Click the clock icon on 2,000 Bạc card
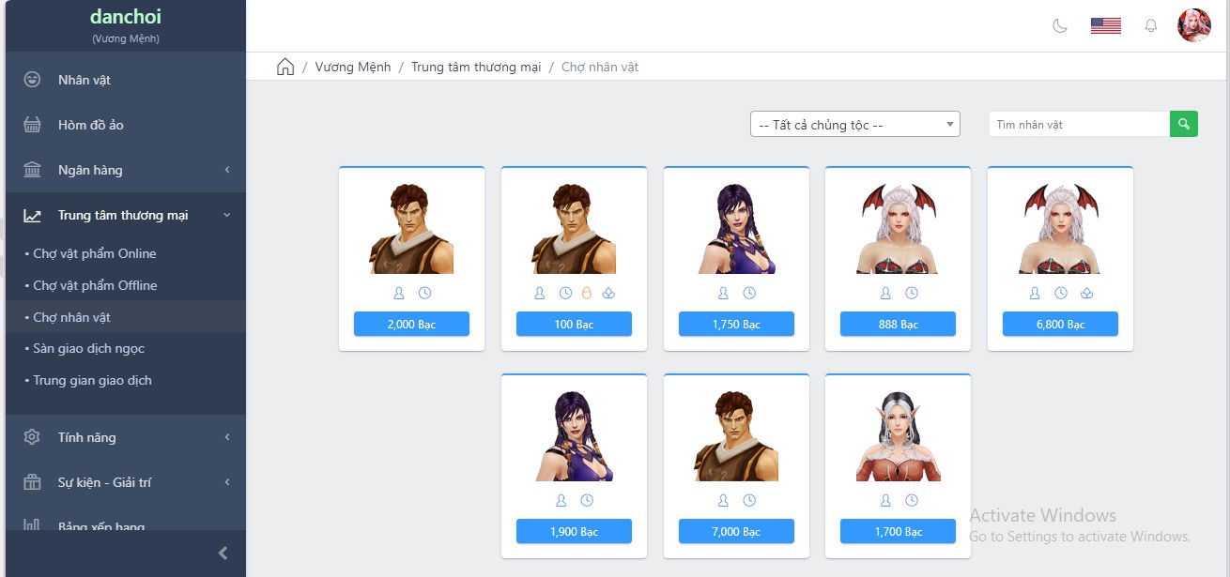Screen dimensions: 1230x577 [x=424, y=294]
